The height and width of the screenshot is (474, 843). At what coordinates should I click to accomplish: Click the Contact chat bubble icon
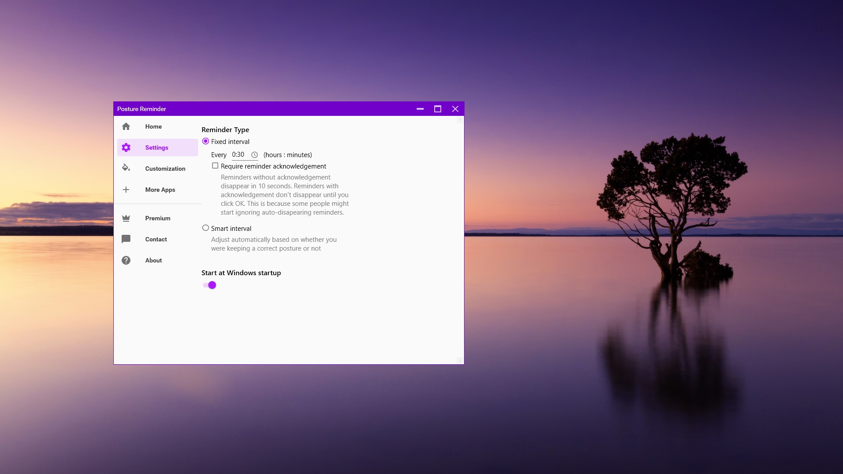(126, 239)
